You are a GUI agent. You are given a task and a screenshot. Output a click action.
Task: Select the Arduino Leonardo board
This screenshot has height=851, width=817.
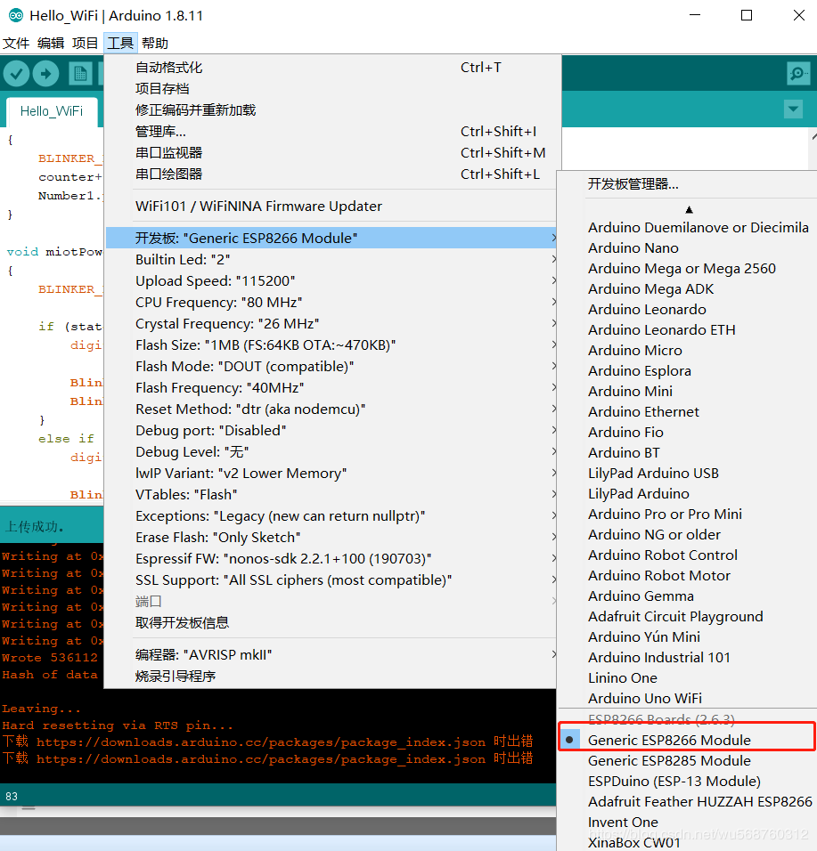pyautogui.click(x=687, y=310)
